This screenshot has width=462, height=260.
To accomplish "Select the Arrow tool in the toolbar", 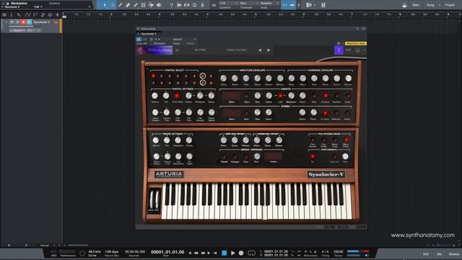I will click(105, 5).
